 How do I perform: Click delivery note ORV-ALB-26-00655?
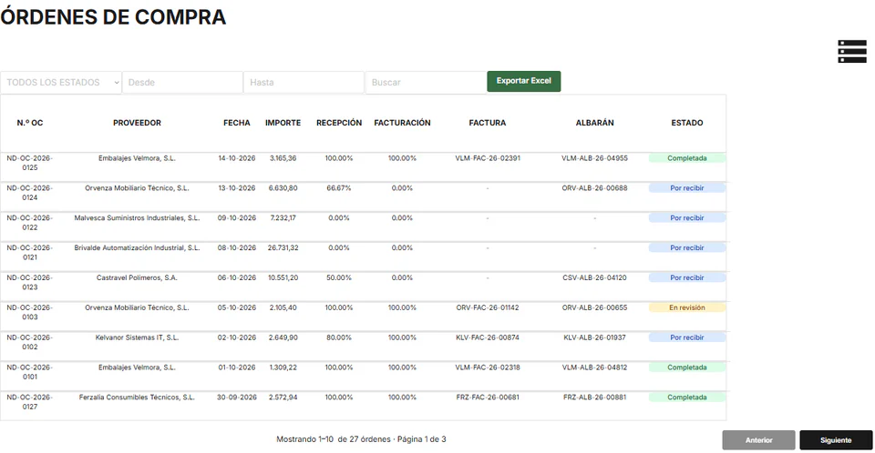pyautogui.click(x=595, y=308)
